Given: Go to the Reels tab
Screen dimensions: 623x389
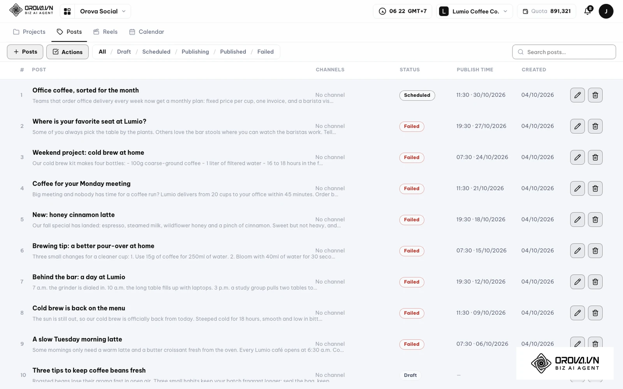Looking at the screenshot, I should [x=106, y=32].
